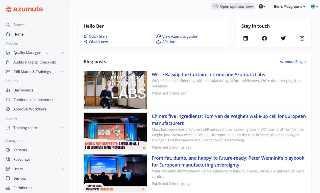Click the Quick Start rocket icon
Image resolution: width=320 pixels, height=193 pixels.
click(85, 36)
